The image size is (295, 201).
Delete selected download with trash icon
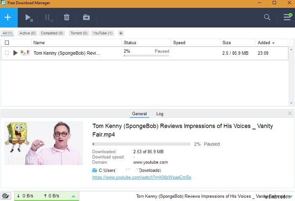pos(67,17)
